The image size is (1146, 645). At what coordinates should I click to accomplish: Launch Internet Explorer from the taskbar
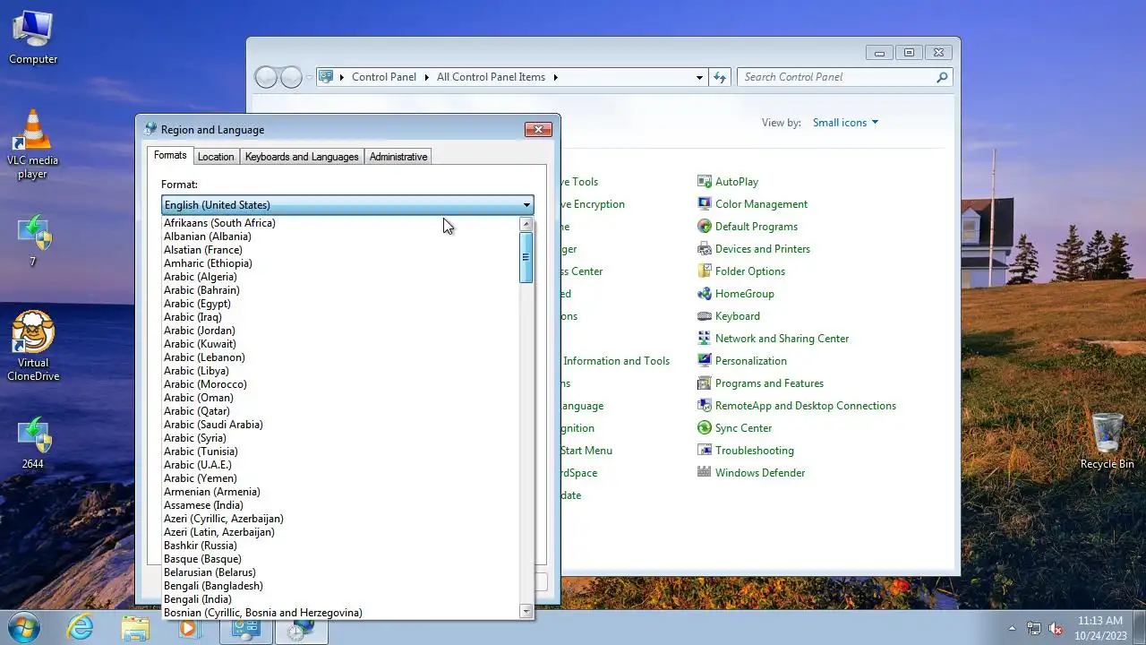[81, 628]
